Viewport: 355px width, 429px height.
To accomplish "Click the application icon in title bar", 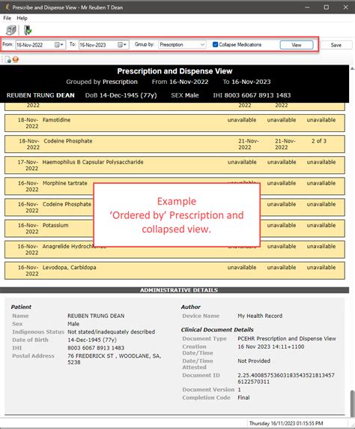I will (x=7, y=7).
